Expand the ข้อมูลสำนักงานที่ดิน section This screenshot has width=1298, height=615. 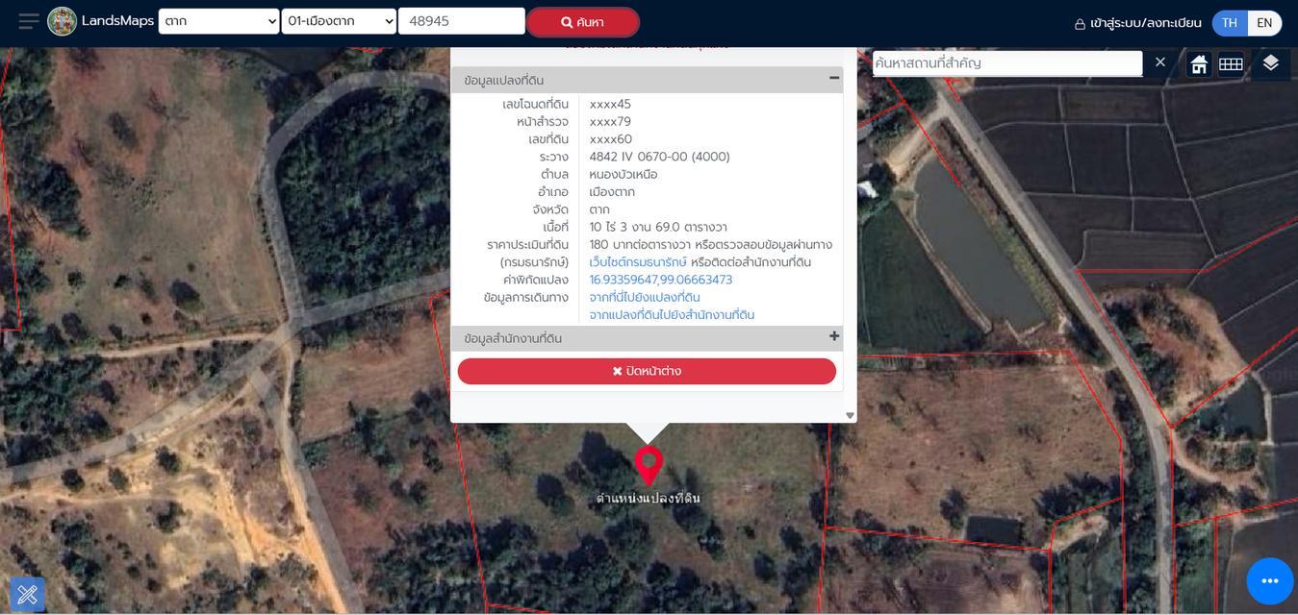click(834, 337)
